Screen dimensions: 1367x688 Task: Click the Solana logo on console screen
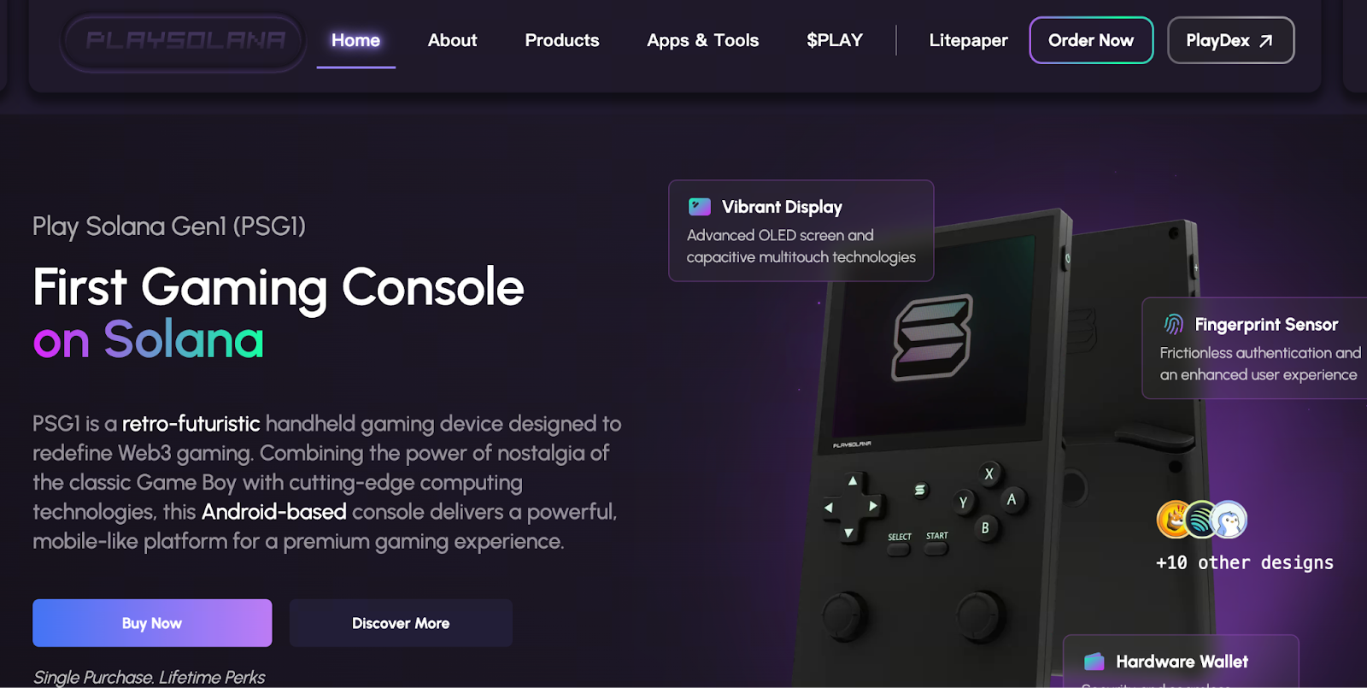coord(932,337)
